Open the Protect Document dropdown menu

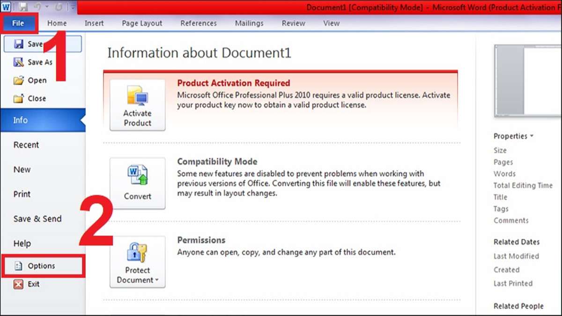[156, 280]
